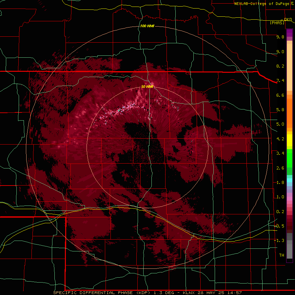Click the bright green color bar segment
The image size is (295, 295).
(289, 158)
